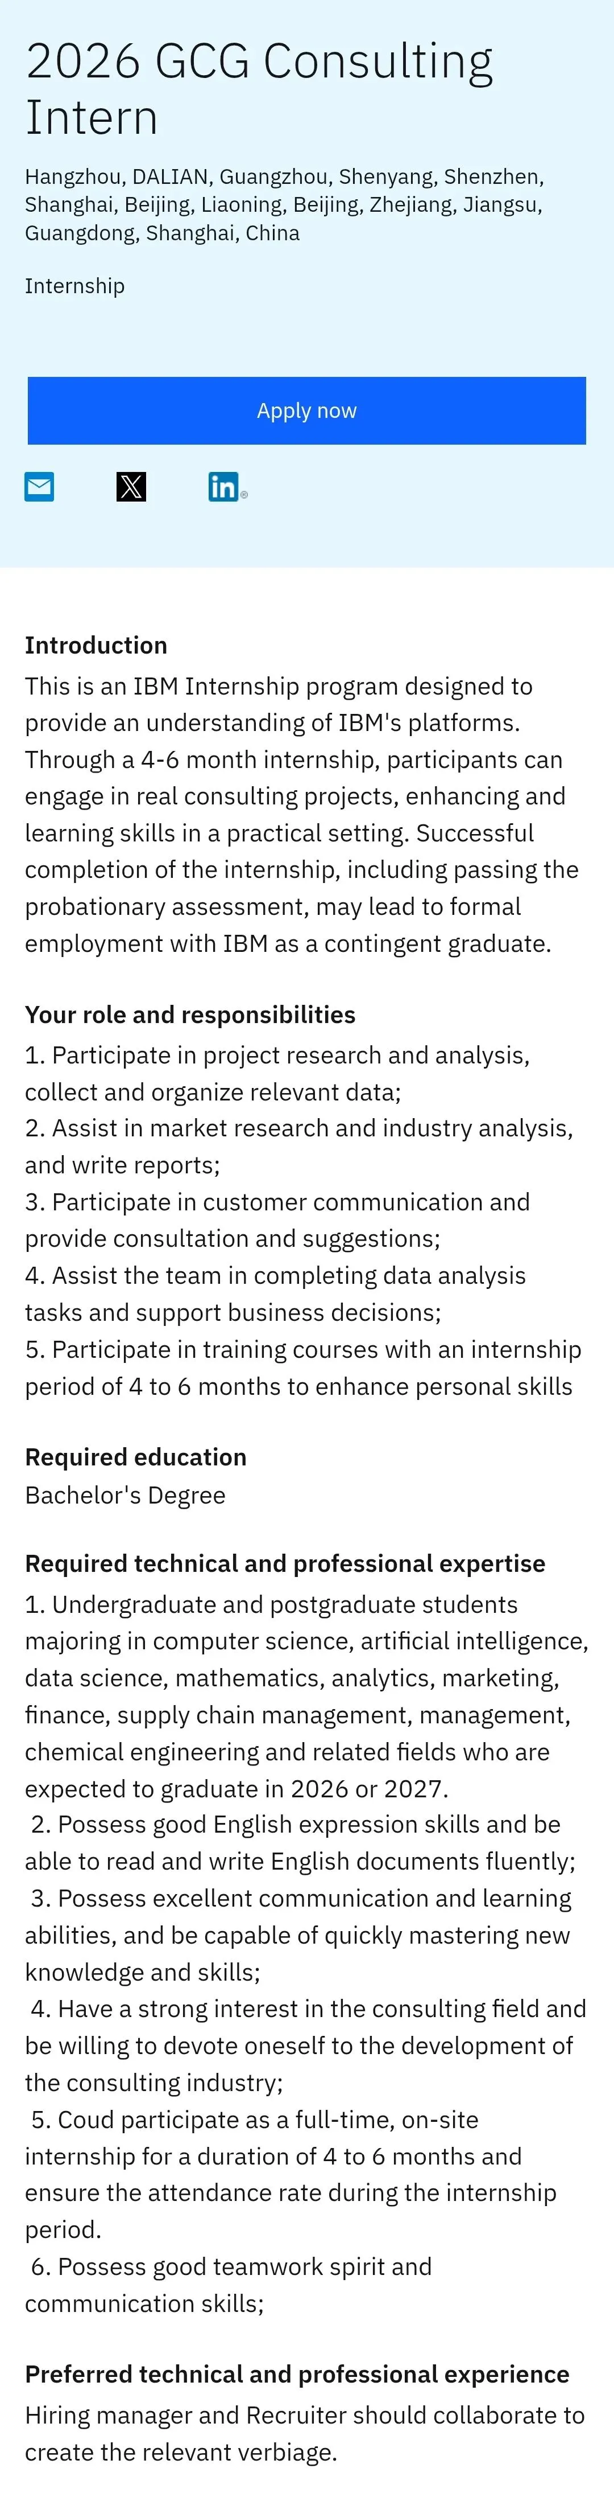Click the customer communication responsibility item
The image size is (614, 2501).
tap(277, 1221)
